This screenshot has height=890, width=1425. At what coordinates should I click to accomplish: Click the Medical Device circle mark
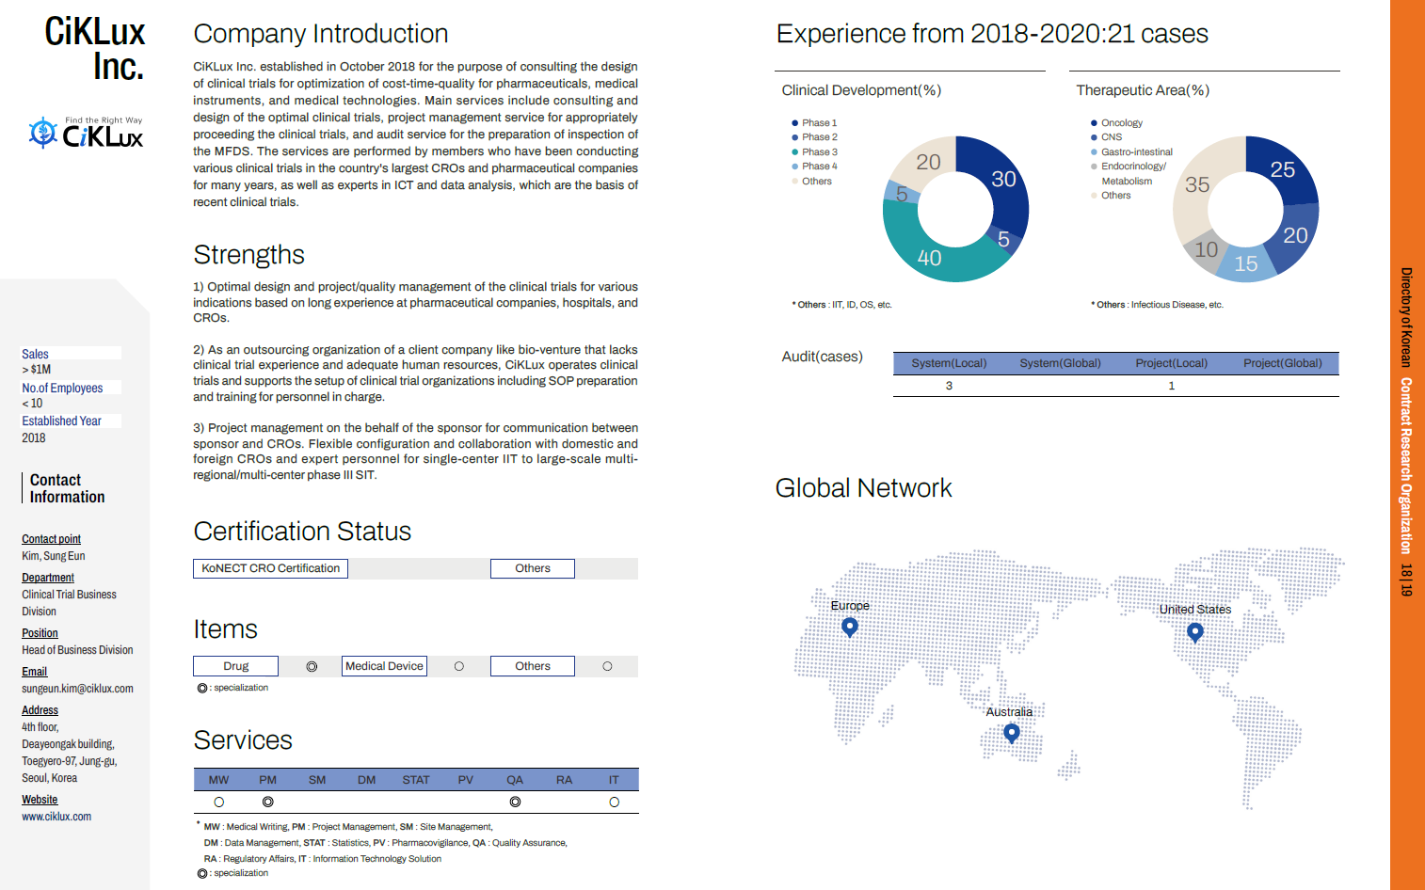(459, 666)
